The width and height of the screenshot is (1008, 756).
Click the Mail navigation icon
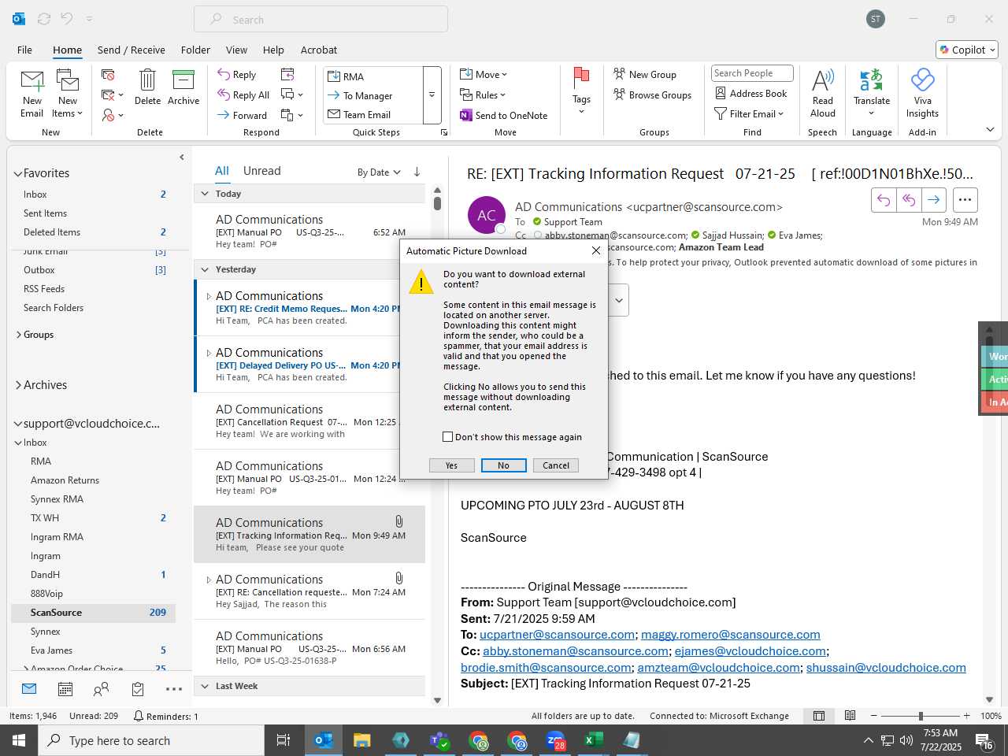[29, 689]
